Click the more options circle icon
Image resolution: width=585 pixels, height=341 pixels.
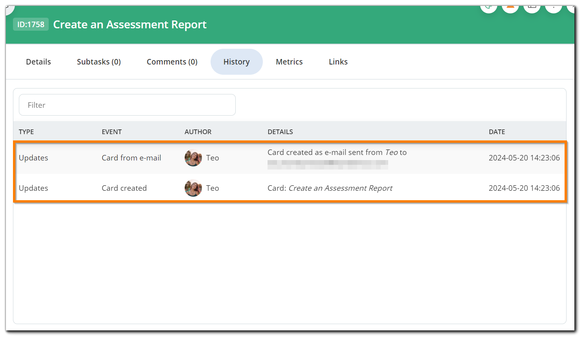[x=554, y=7]
